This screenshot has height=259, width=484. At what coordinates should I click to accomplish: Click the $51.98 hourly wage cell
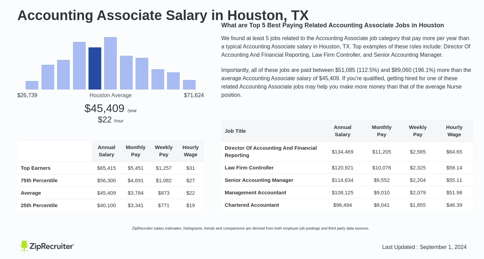[x=454, y=193]
